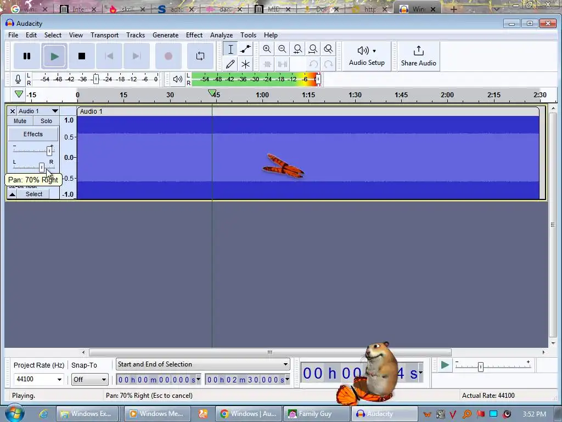Collapse the Audio 1 track
The width and height of the screenshot is (562, 422).
(12, 194)
